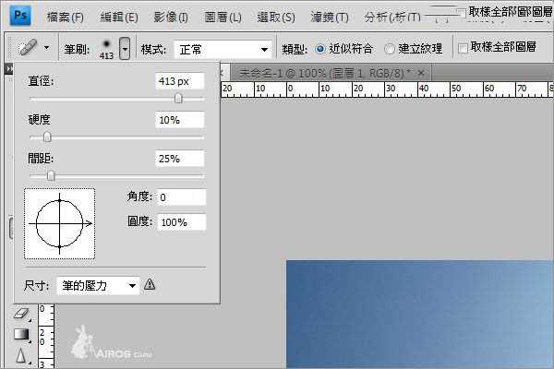This screenshot has width=554, height=369.
Task: Select the Eraser tool
Action: pyautogui.click(x=22, y=314)
